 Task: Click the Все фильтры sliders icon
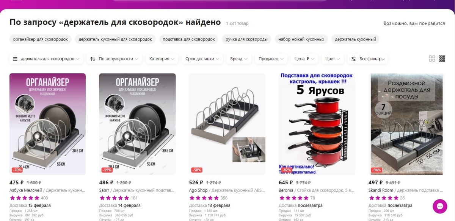(353, 59)
